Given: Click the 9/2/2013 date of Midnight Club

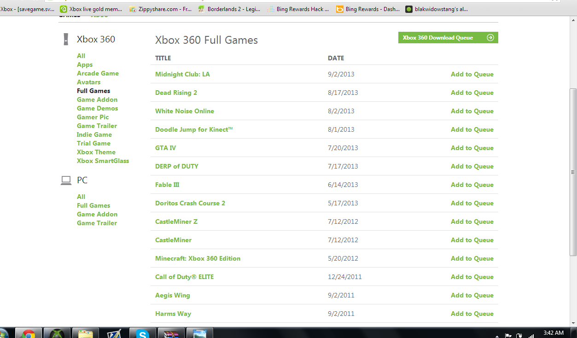Looking at the screenshot, I should [341, 74].
